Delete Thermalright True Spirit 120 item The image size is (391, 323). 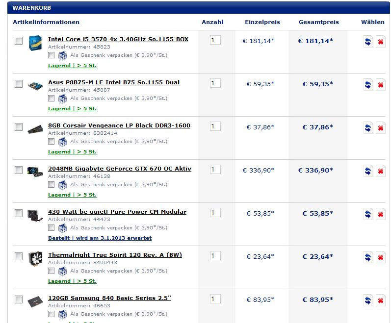click(x=381, y=257)
